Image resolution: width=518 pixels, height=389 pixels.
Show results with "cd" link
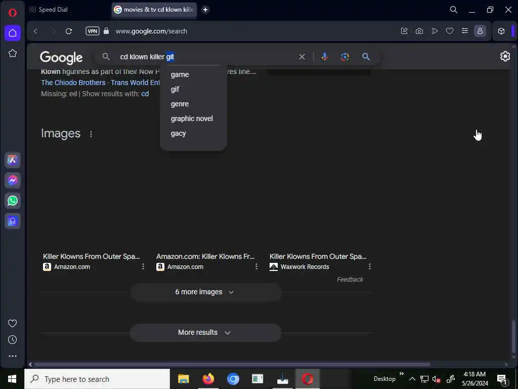point(145,94)
